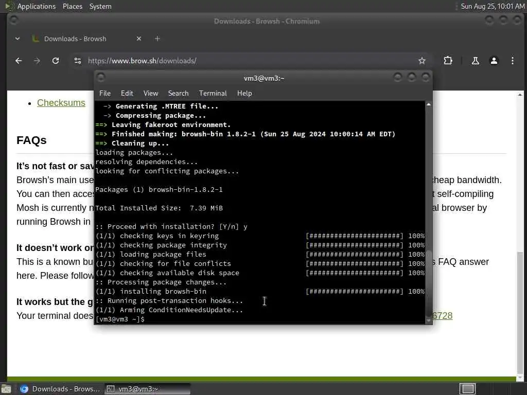Viewport: 527px width, 395px height.
Task: Click the 'Generating .MTREE file...' line
Action: pos(161,106)
